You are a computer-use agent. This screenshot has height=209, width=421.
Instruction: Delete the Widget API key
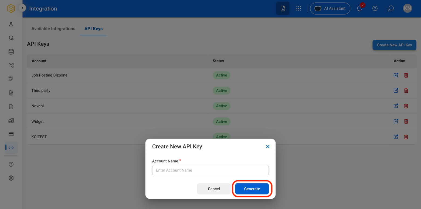[406, 121]
